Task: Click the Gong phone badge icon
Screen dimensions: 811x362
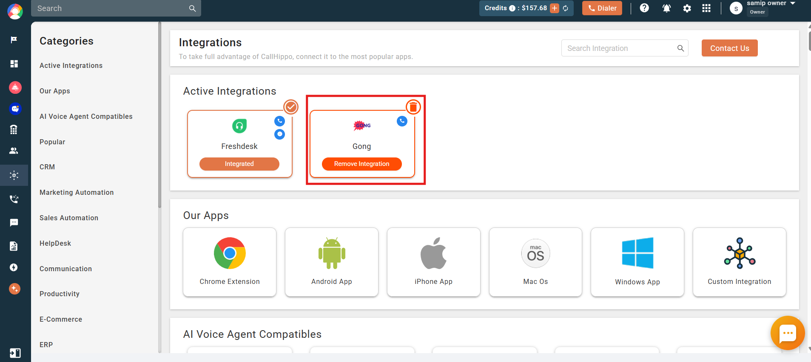Action: click(x=402, y=121)
